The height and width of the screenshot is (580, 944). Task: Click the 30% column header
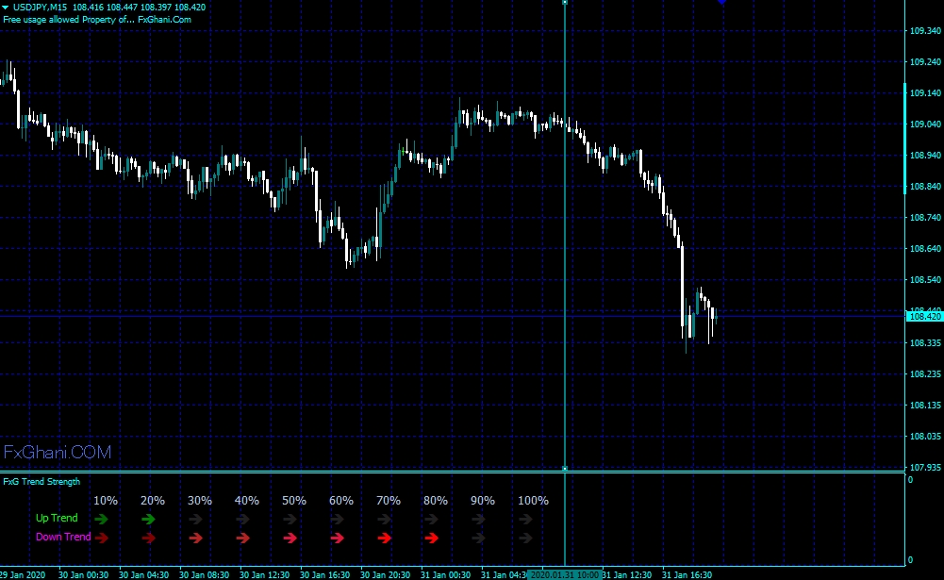[199, 501]
